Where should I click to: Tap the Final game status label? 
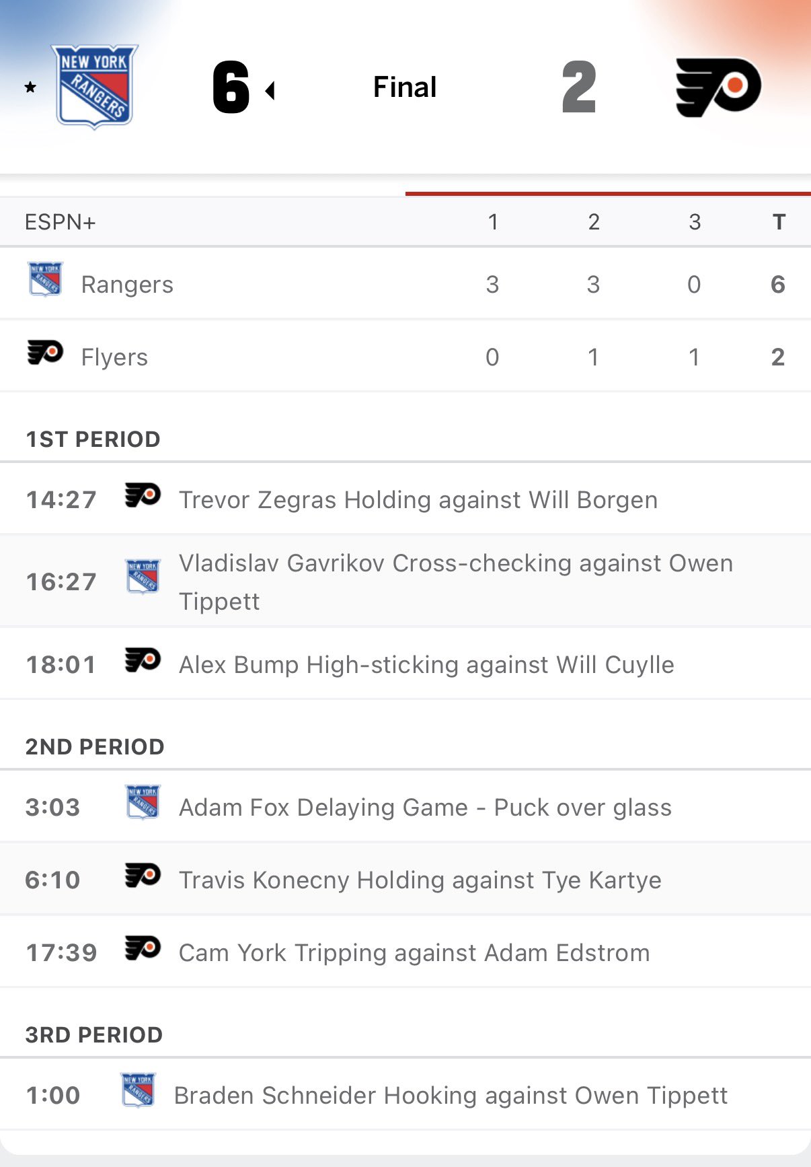coord(405,87)
